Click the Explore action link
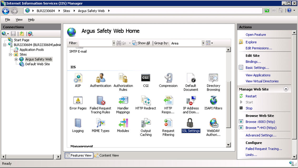The width and height of the screenshot is (298, 168). [x=251, y=42]
